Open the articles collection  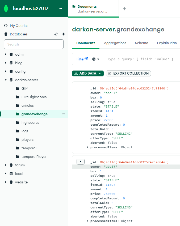click(27, 105)
